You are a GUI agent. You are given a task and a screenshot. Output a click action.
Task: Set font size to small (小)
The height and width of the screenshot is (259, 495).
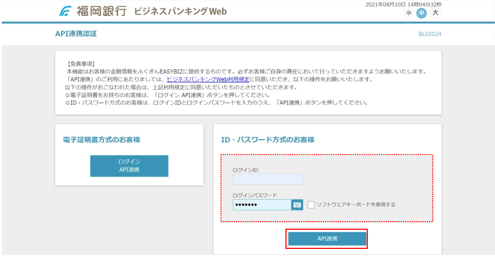(x=409, y=13)
